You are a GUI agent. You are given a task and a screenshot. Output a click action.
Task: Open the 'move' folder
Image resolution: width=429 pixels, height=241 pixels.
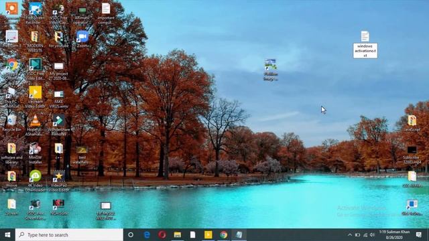click(11, 179)
